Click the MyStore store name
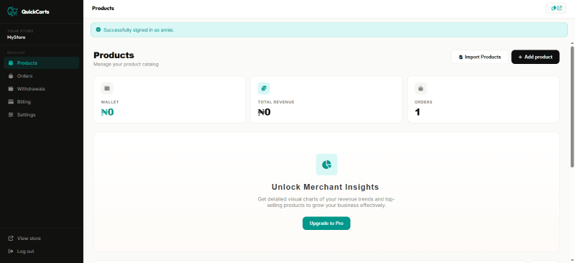The width and height of the screenshot is (575, 263). click(x=16, y=37)
